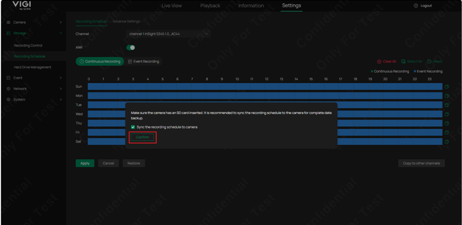Open the Live View tab
This screenshot has width=462, height=225.
[x=172, y=5]
